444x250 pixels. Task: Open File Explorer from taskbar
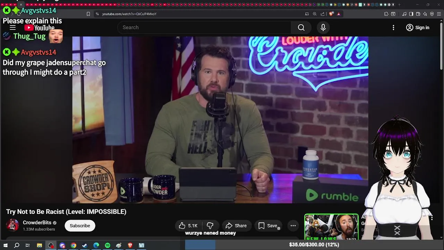[x=40, y=245]
